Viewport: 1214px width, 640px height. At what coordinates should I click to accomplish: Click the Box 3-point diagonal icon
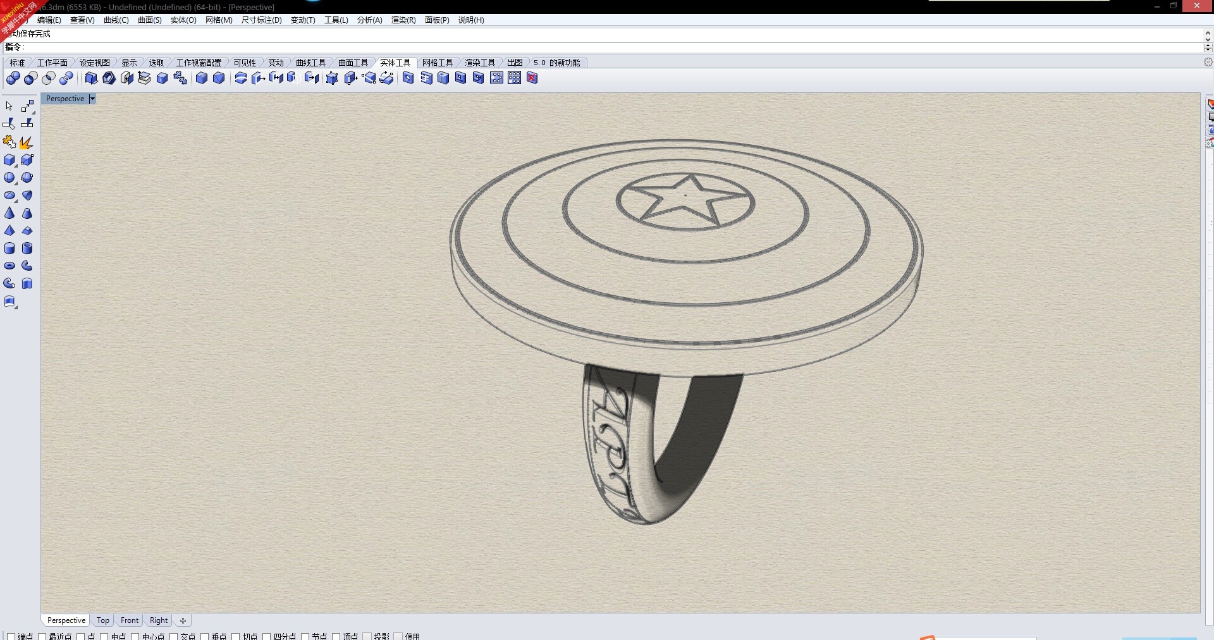pos(27,160)
